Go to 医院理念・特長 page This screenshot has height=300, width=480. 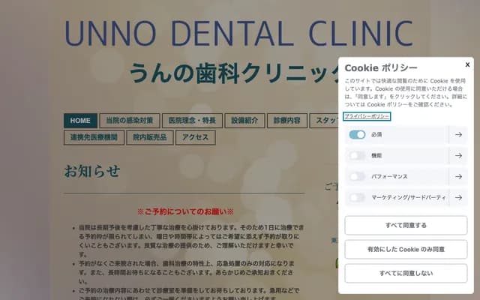192,121
